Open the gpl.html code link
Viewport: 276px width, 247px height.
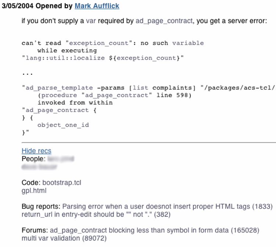point(34,191)
